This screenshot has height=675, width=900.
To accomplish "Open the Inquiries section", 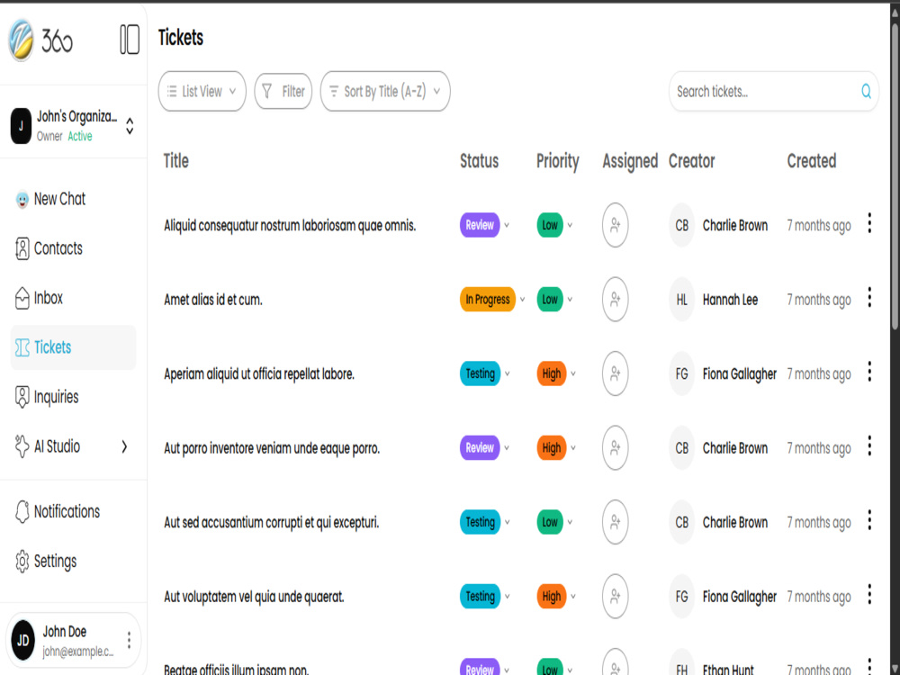I will (73, 397).
